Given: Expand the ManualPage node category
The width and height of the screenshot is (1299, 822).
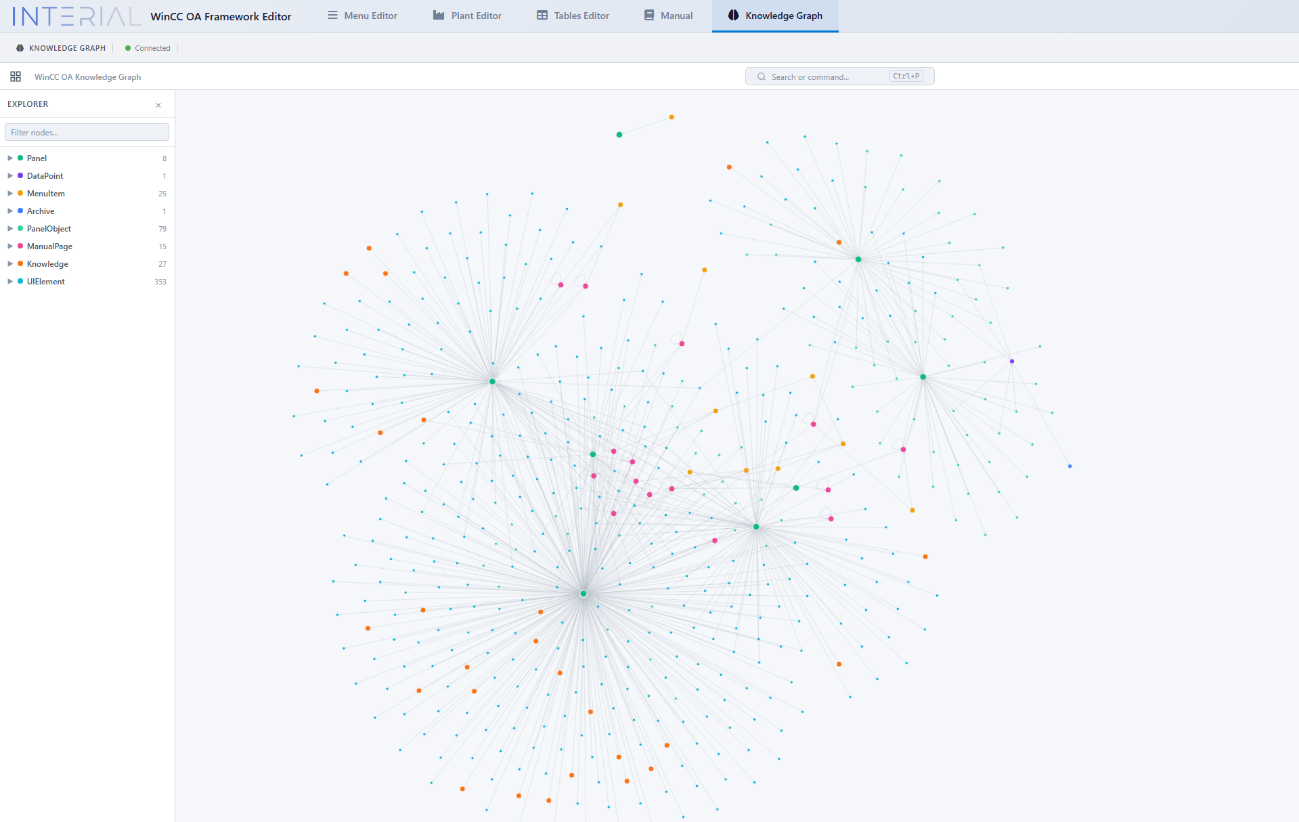Looking at the screenshot, I should click(9, 246).
